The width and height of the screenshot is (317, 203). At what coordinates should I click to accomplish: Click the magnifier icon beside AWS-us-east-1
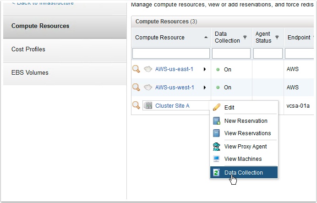click(x=136, y=69)
